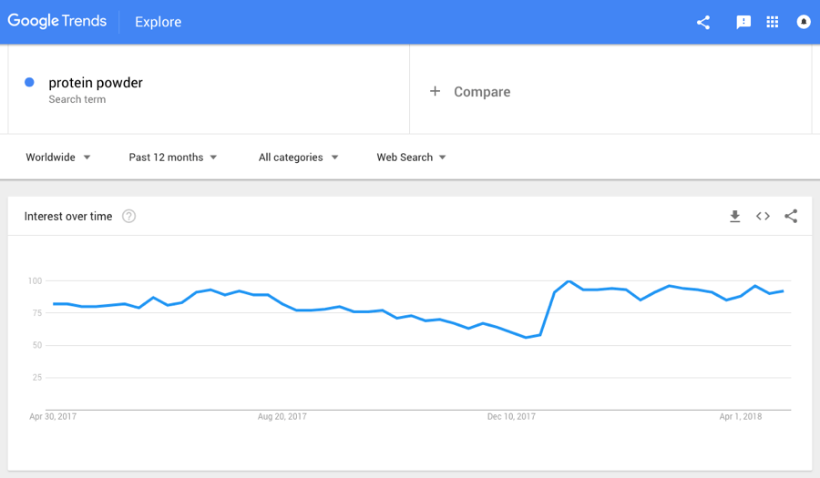
Task: Download the Interest over time data
Action: 734,217
